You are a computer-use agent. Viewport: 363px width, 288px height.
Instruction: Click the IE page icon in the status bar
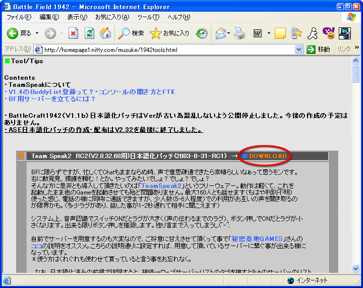7,280
